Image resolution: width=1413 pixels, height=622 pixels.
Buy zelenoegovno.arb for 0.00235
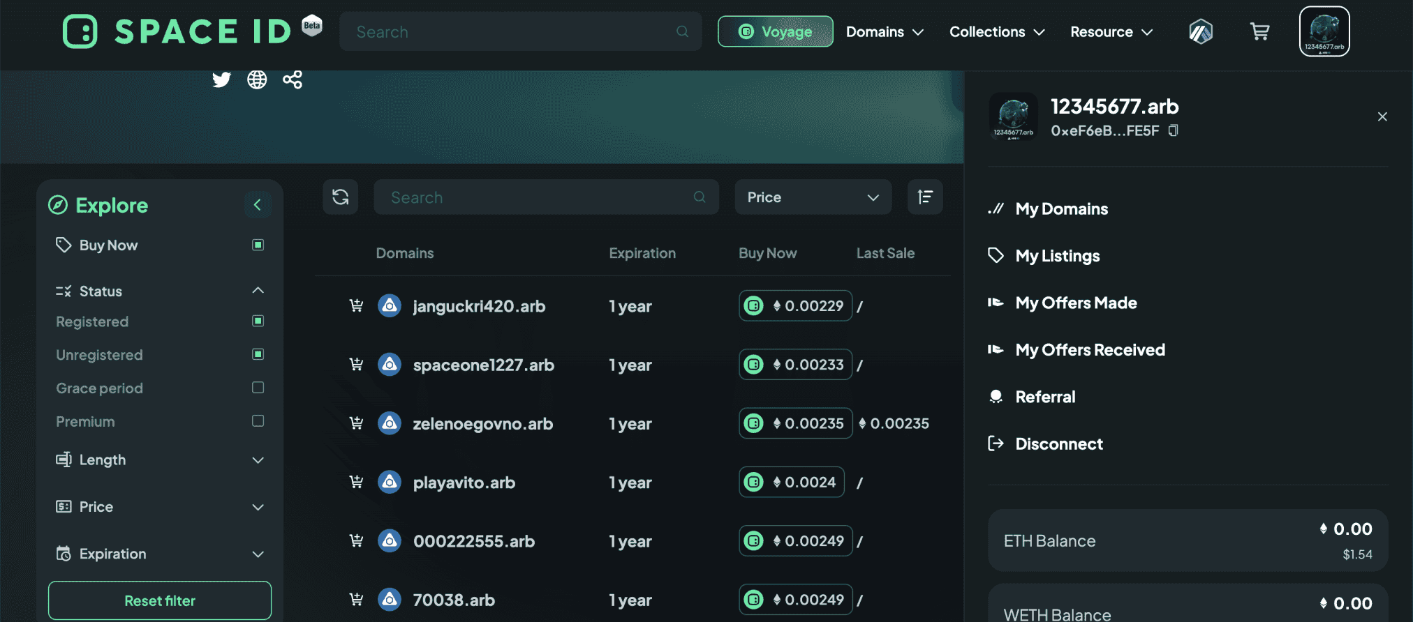[x=795, y=423]
